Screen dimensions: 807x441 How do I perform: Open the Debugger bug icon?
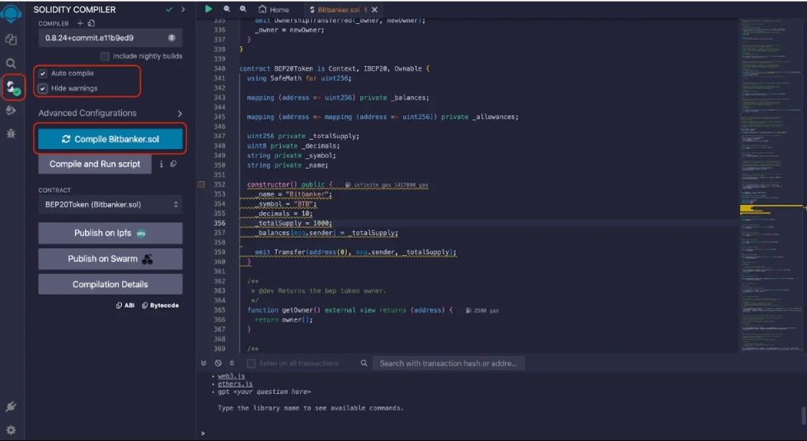pyautogui.click(x=11, y=133)
